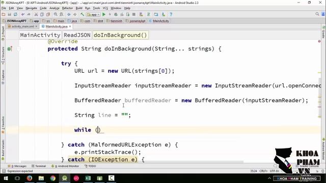This screenshot has width=326, height=183.
Task: Click the Paste icon in toolbar
Action: pyautogui.click(x=48, y=14)
